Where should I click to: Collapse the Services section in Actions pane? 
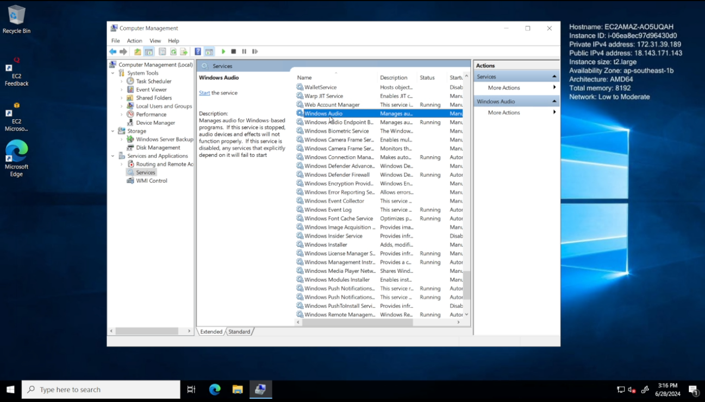554,76
